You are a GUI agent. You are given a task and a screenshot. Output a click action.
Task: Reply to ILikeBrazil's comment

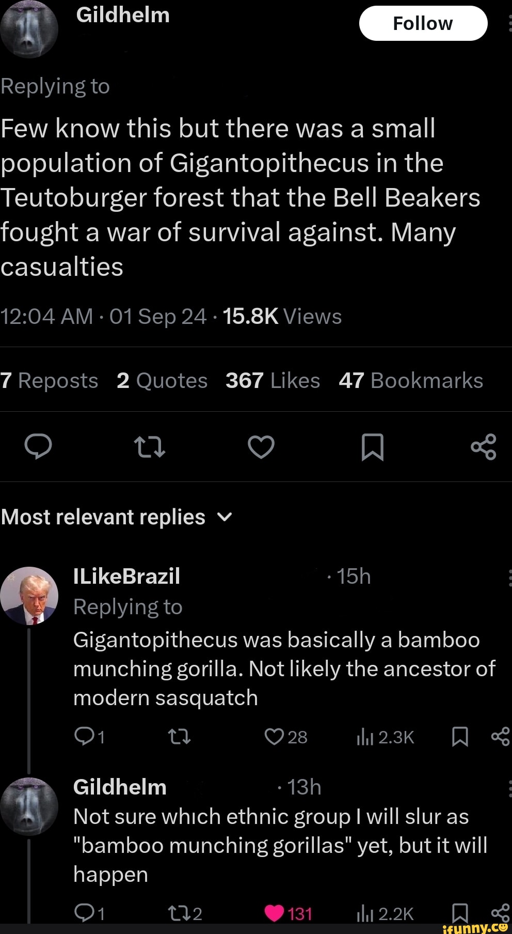(83, 736)
